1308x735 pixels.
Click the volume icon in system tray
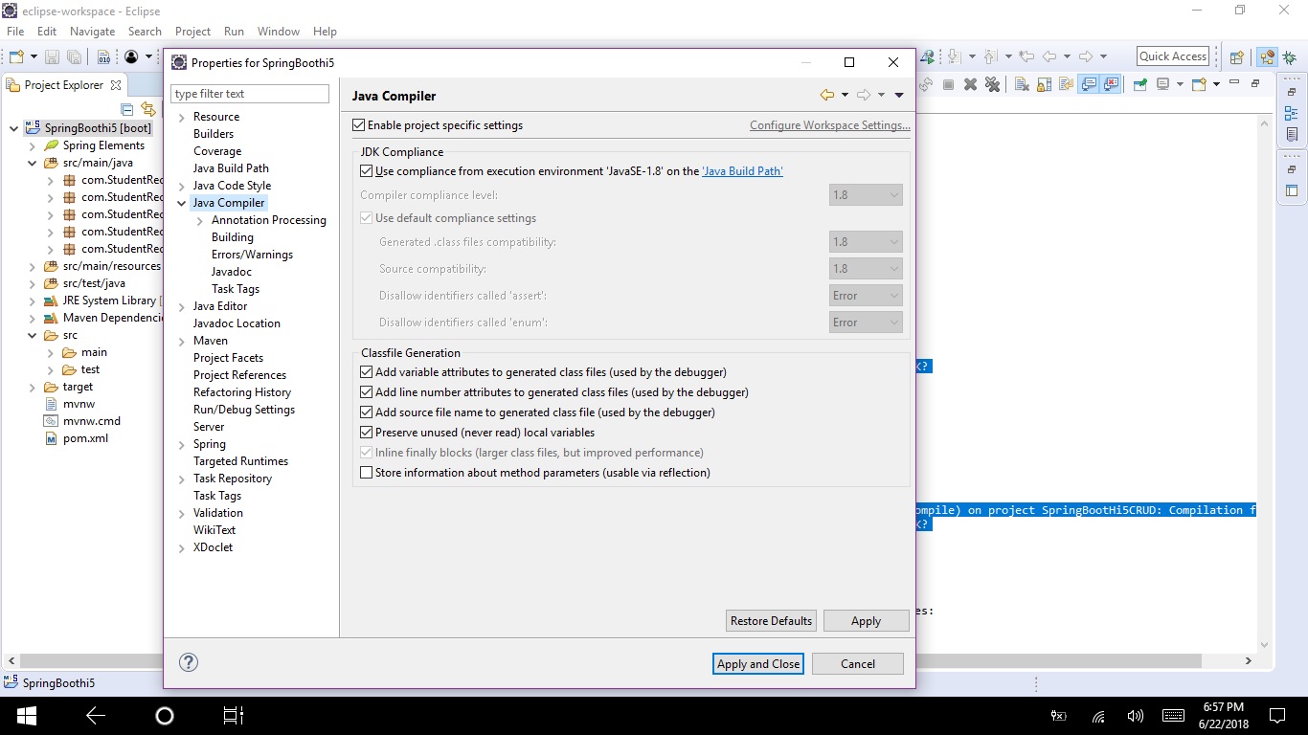click(x=1136, y=716)
